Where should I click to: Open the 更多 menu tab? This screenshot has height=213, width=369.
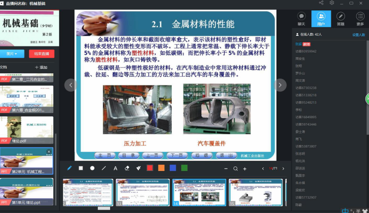tap(360, 18)
